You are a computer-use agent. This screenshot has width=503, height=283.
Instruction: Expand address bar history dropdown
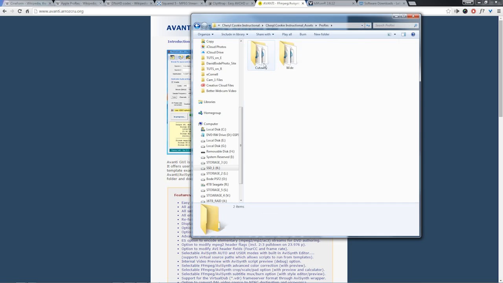point(362,26)
